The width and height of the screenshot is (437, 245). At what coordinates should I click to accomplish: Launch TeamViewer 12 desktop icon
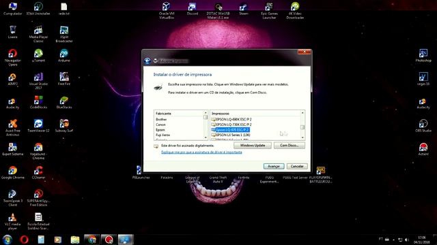(38, 125)
